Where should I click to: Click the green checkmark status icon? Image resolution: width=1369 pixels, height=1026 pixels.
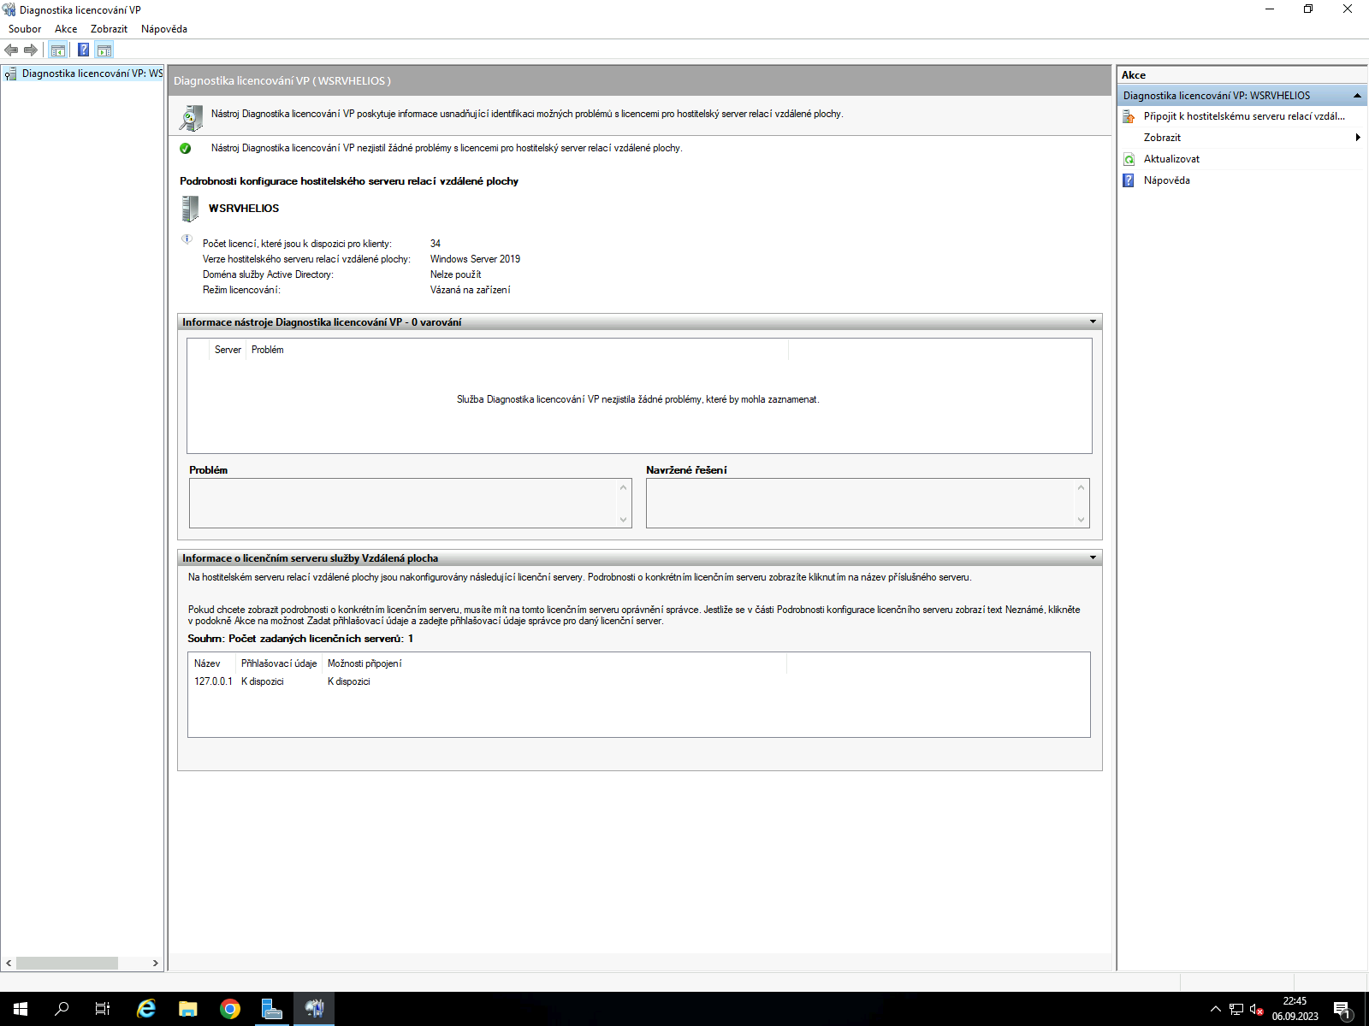tap(186, 147)
